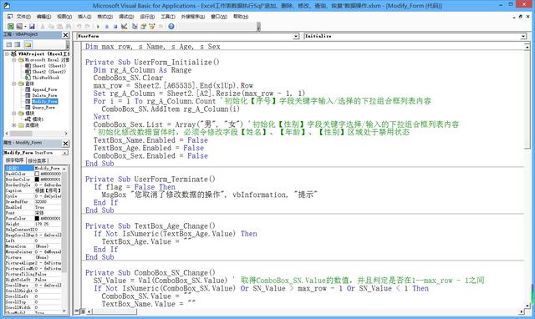Image resolution: width=535 pixels, height=319 pixels.
Task: Switch to the 按字母序 properties tab
Action: click(15, 160)
